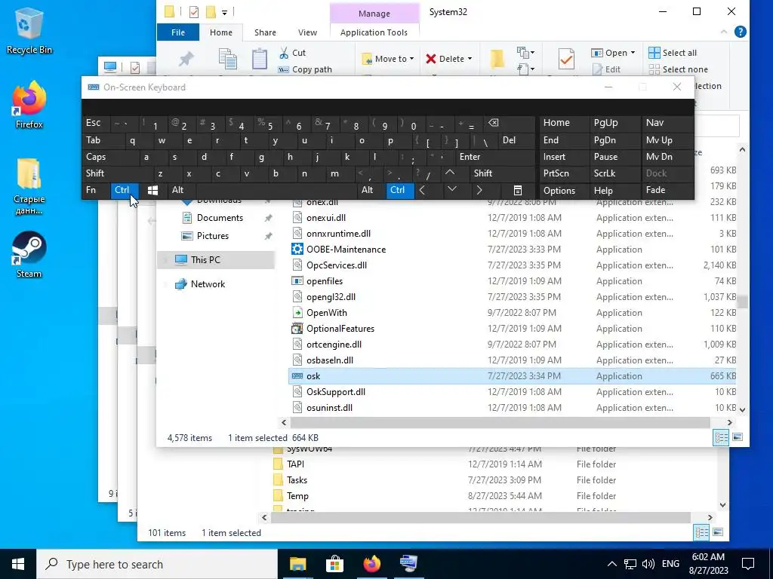Click the Copy icon in the ribbon
This screenshot has width=773, height=579.
(228, 59)
